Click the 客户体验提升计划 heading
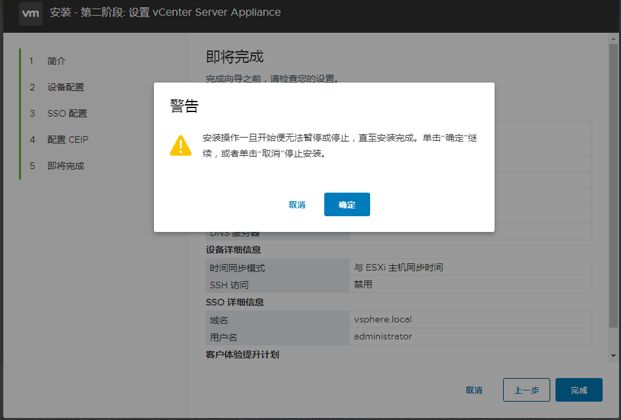 242,354
